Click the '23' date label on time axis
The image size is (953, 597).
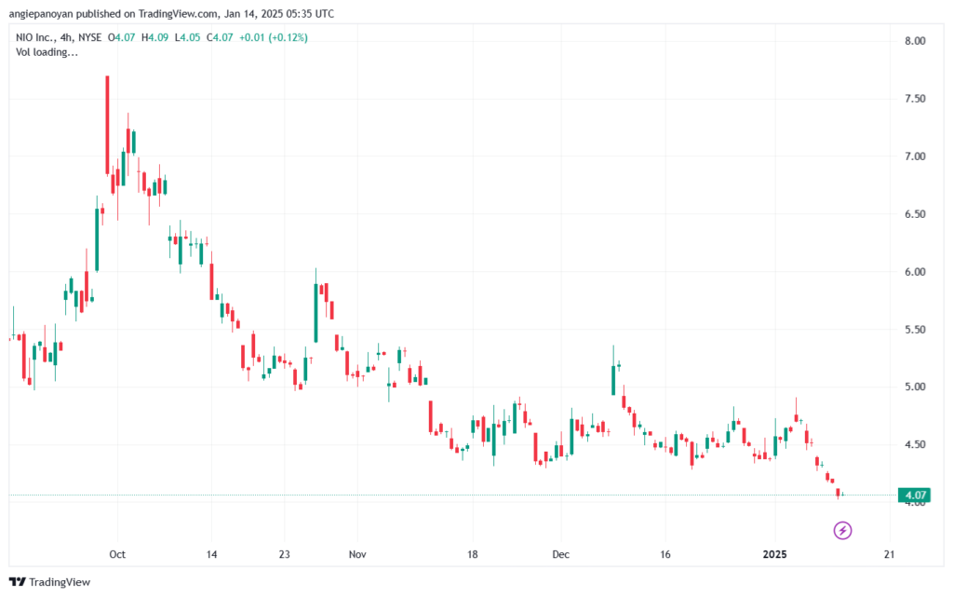(x=285, y=554)
